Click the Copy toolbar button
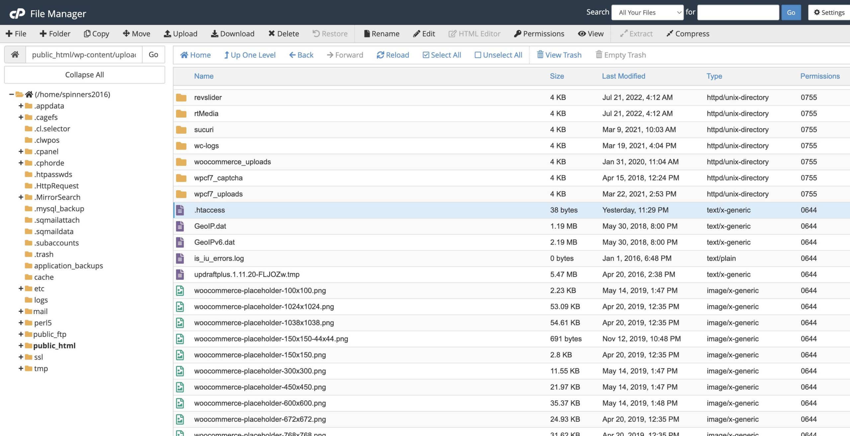 coord(96,34)
